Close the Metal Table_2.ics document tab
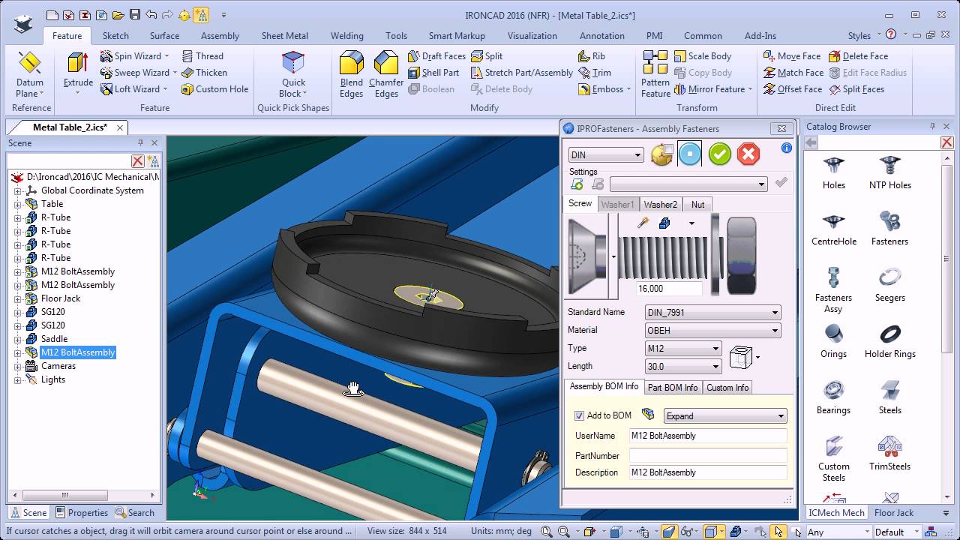960x540 pixels. [120, 127]
